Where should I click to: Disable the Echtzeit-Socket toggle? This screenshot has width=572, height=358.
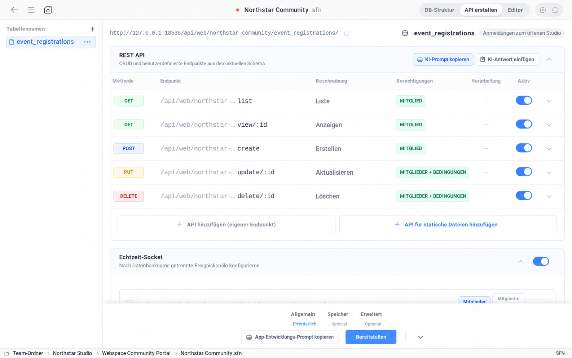[x=541, y=261]
